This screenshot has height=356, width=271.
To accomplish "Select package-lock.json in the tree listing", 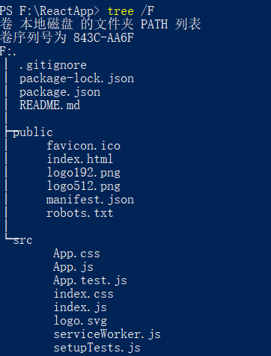I will (x=76, y=79).
